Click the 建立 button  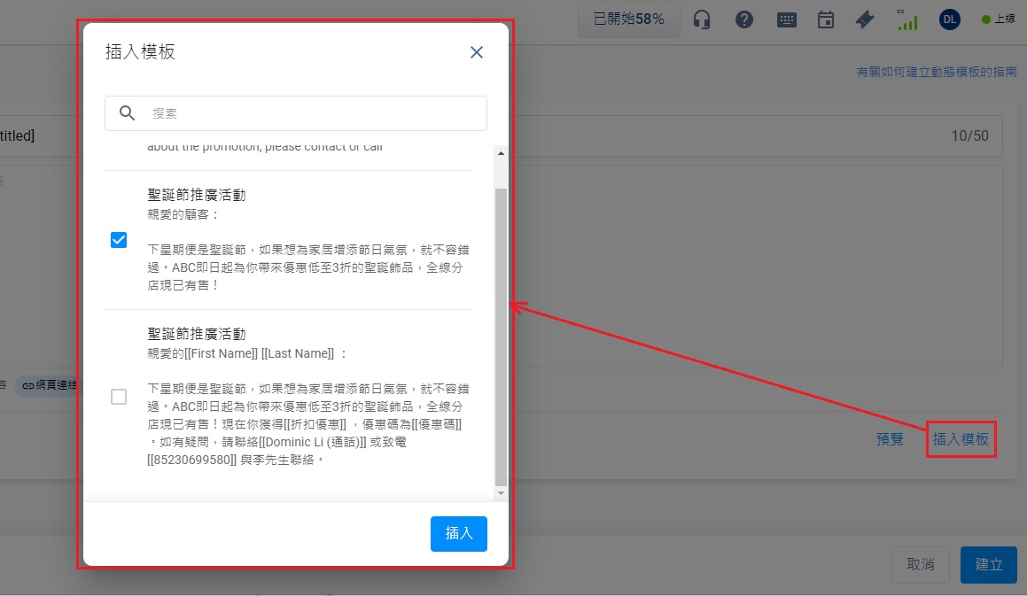pyautogui.click(x=988, y=565)
